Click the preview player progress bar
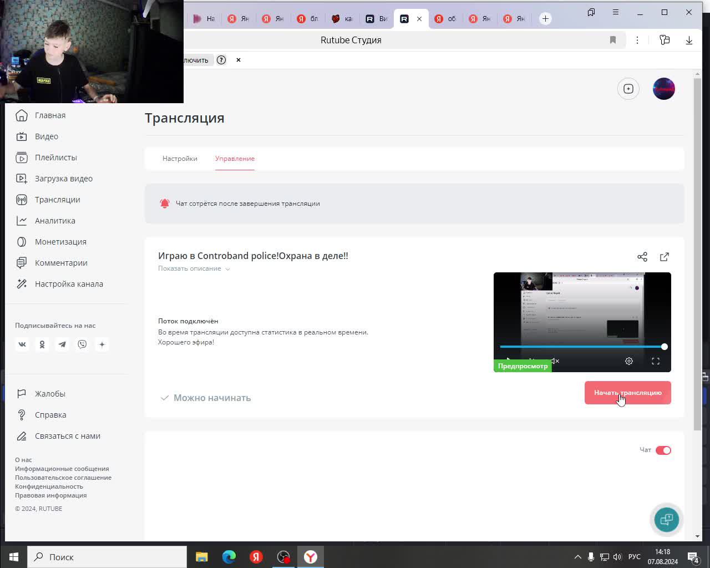Screen dimensions: 710x568 coord(582,347)
